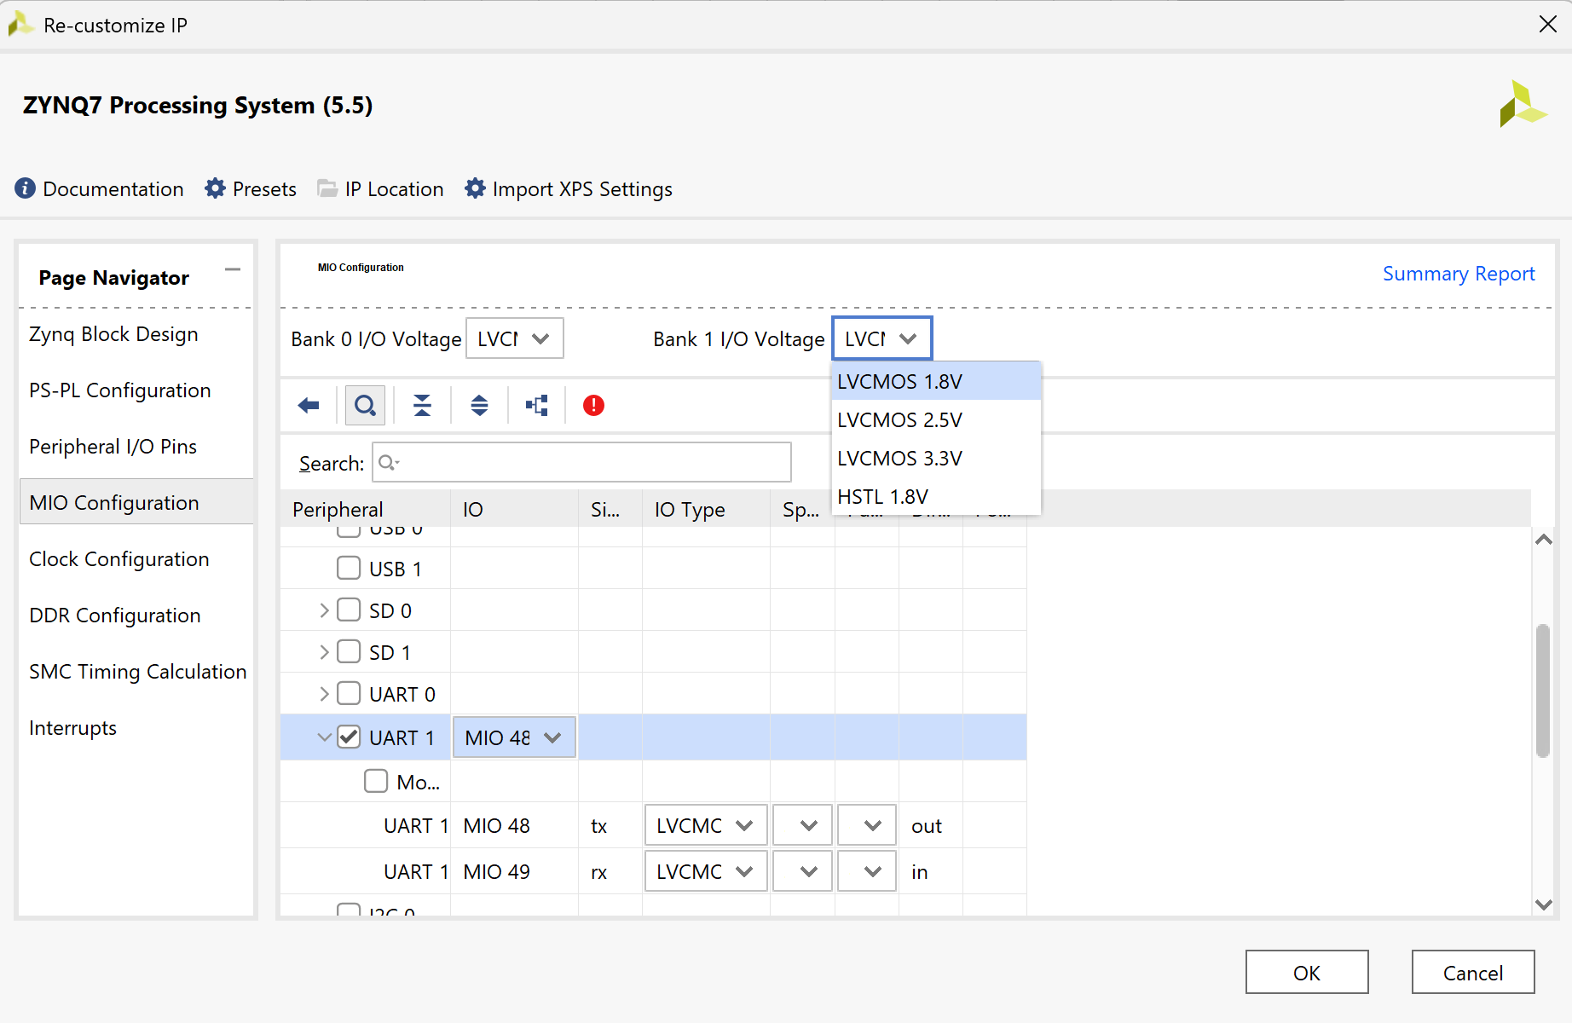Screen dimensions: 1572x1023
Task: Collapse the UART 1 tree node
Action: (324, 737)
